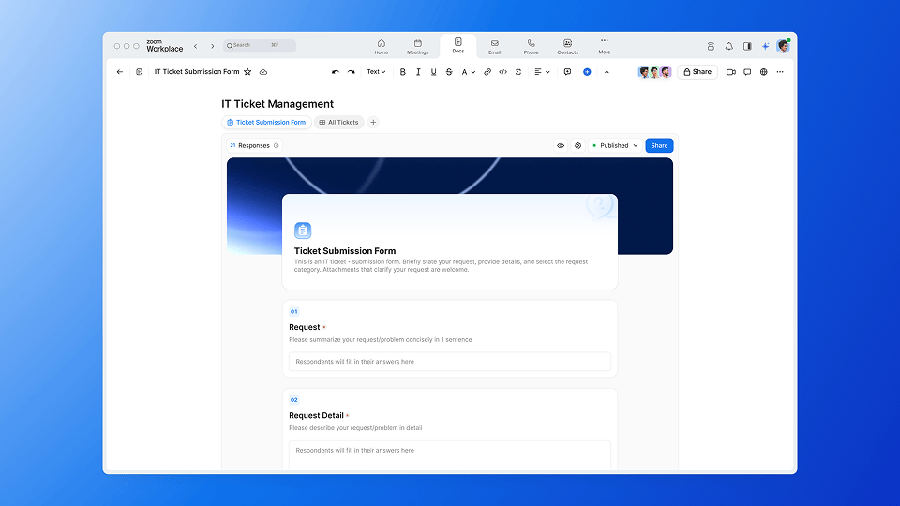Go to the Meetings tab
The image size is (900, 506).
coord(418,47)
